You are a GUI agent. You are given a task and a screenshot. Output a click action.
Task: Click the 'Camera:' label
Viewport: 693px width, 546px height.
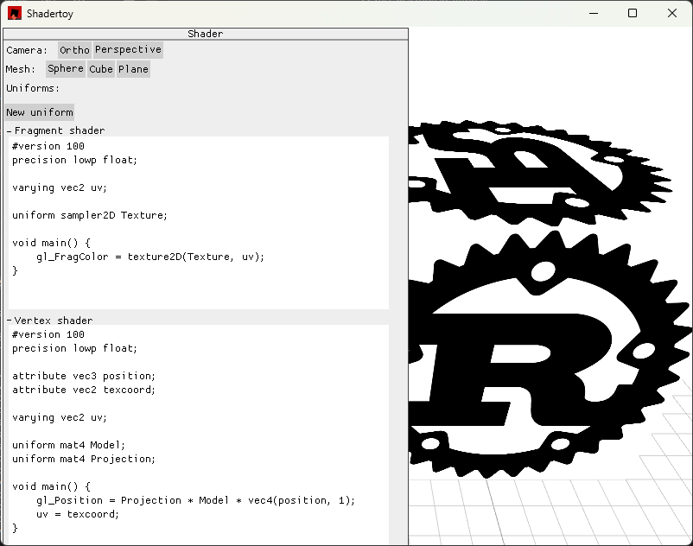pyautogui.click(x=27, y=50)
